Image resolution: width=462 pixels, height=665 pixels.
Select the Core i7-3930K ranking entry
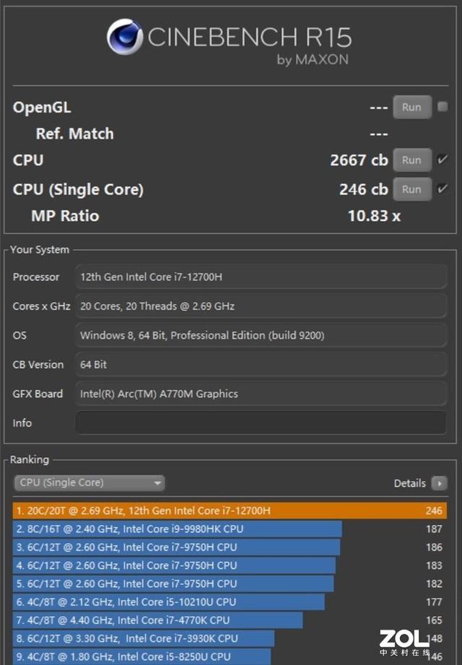[x=144, y=638]
